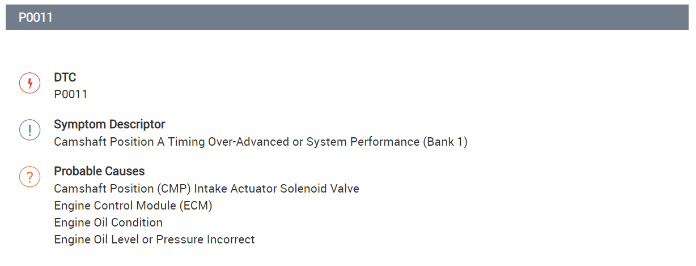Click the Probable Causes heading

click(x=99, y=171)
